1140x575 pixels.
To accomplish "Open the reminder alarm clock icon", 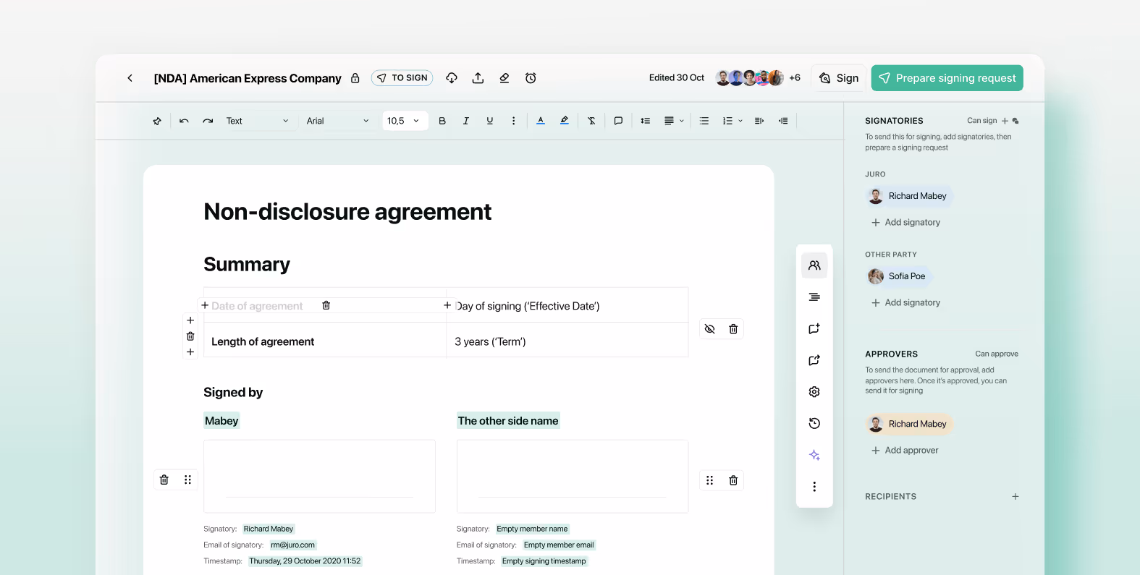I will click(531, 78).
